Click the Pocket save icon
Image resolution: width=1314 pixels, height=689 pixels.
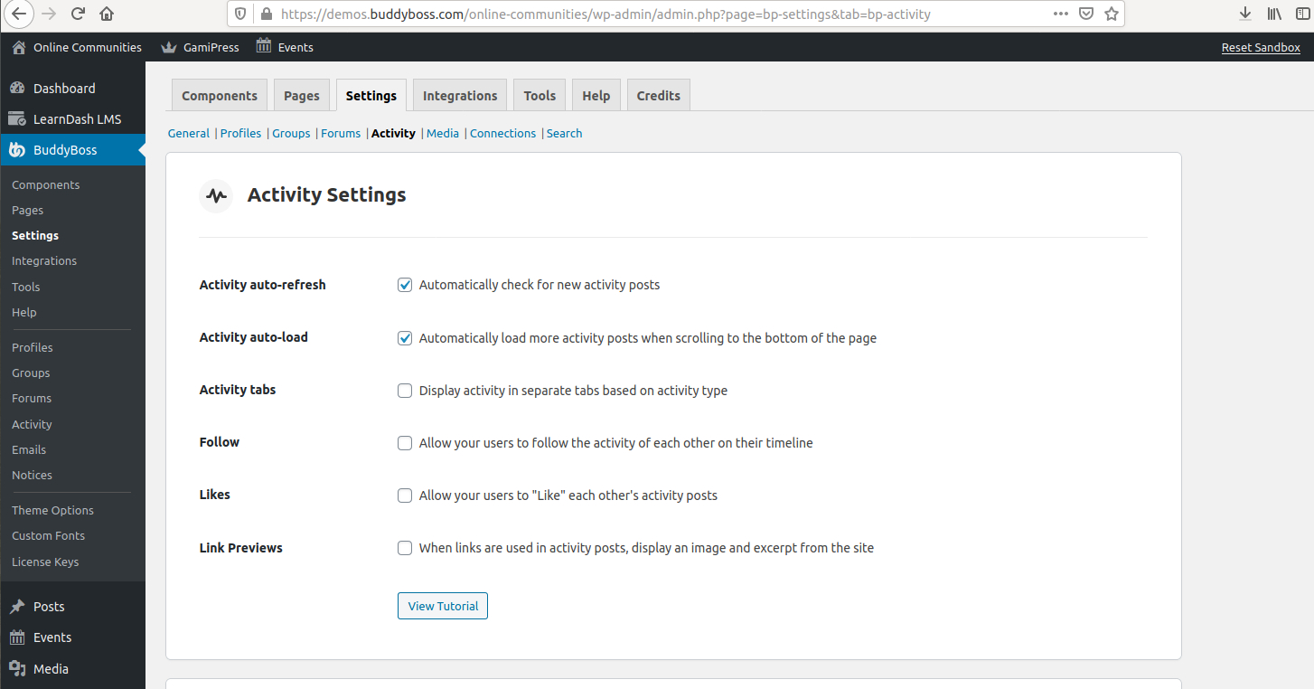1086,14
